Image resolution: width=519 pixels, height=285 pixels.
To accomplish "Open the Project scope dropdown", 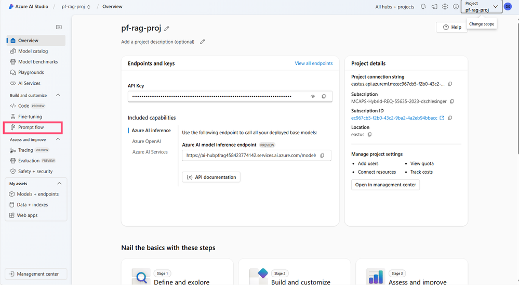I will 481,7.
